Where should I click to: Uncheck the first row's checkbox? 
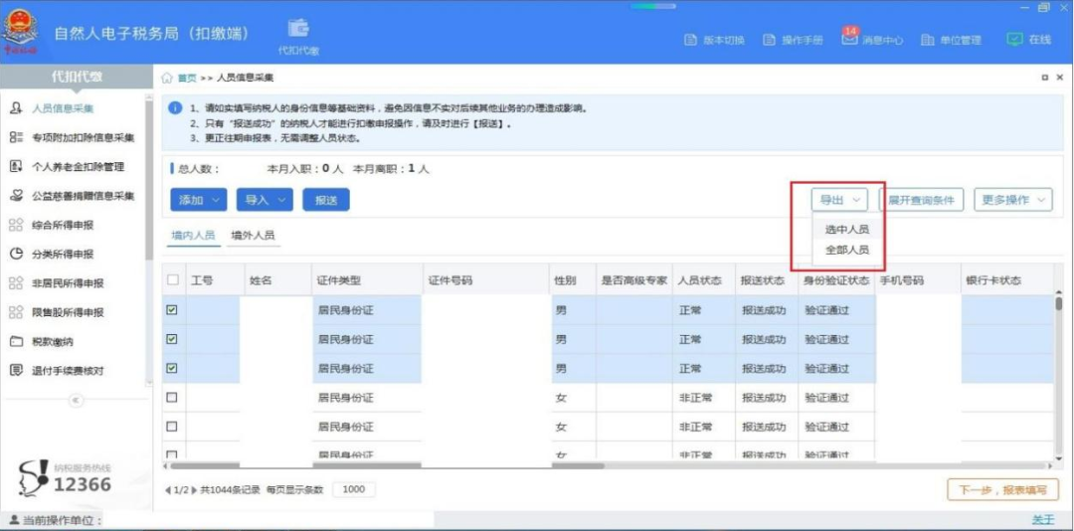pyautogui.click(x=172, y=310)
